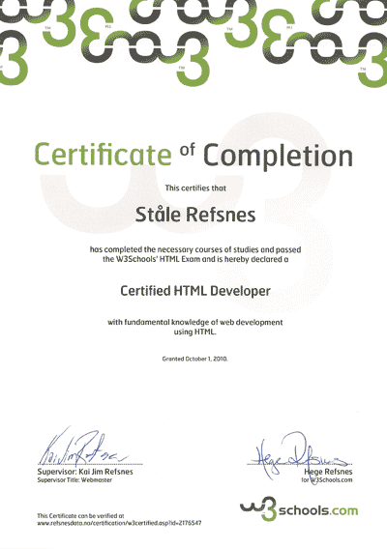The width and height of the screenshot is (387, 549).
Task: Click the line 'has completed the necessary courses'
Action: point(195,249)
